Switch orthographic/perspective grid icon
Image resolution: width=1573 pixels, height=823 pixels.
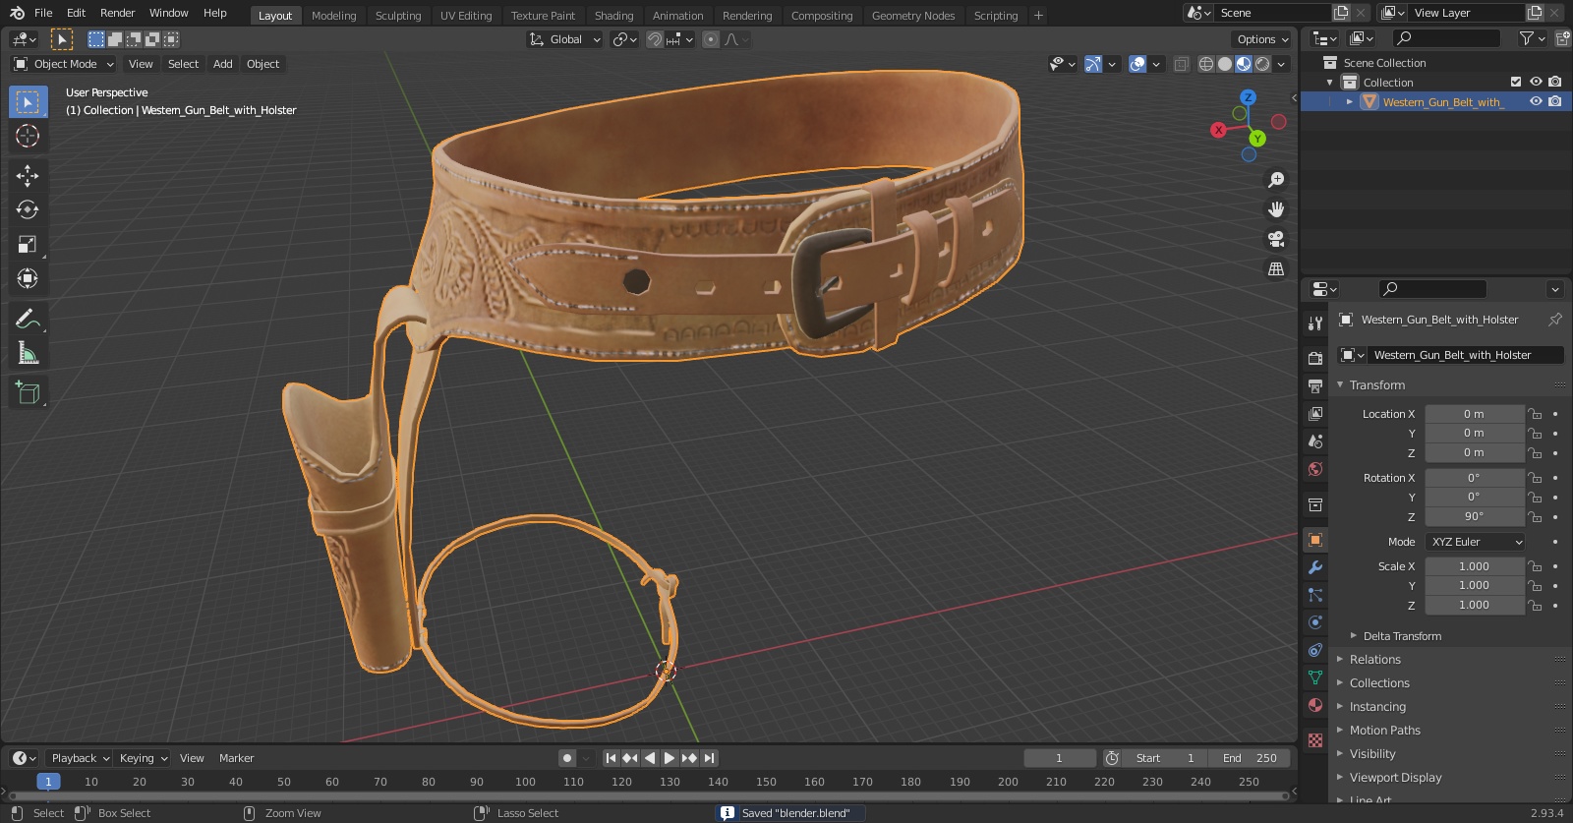pos(1276,268)
